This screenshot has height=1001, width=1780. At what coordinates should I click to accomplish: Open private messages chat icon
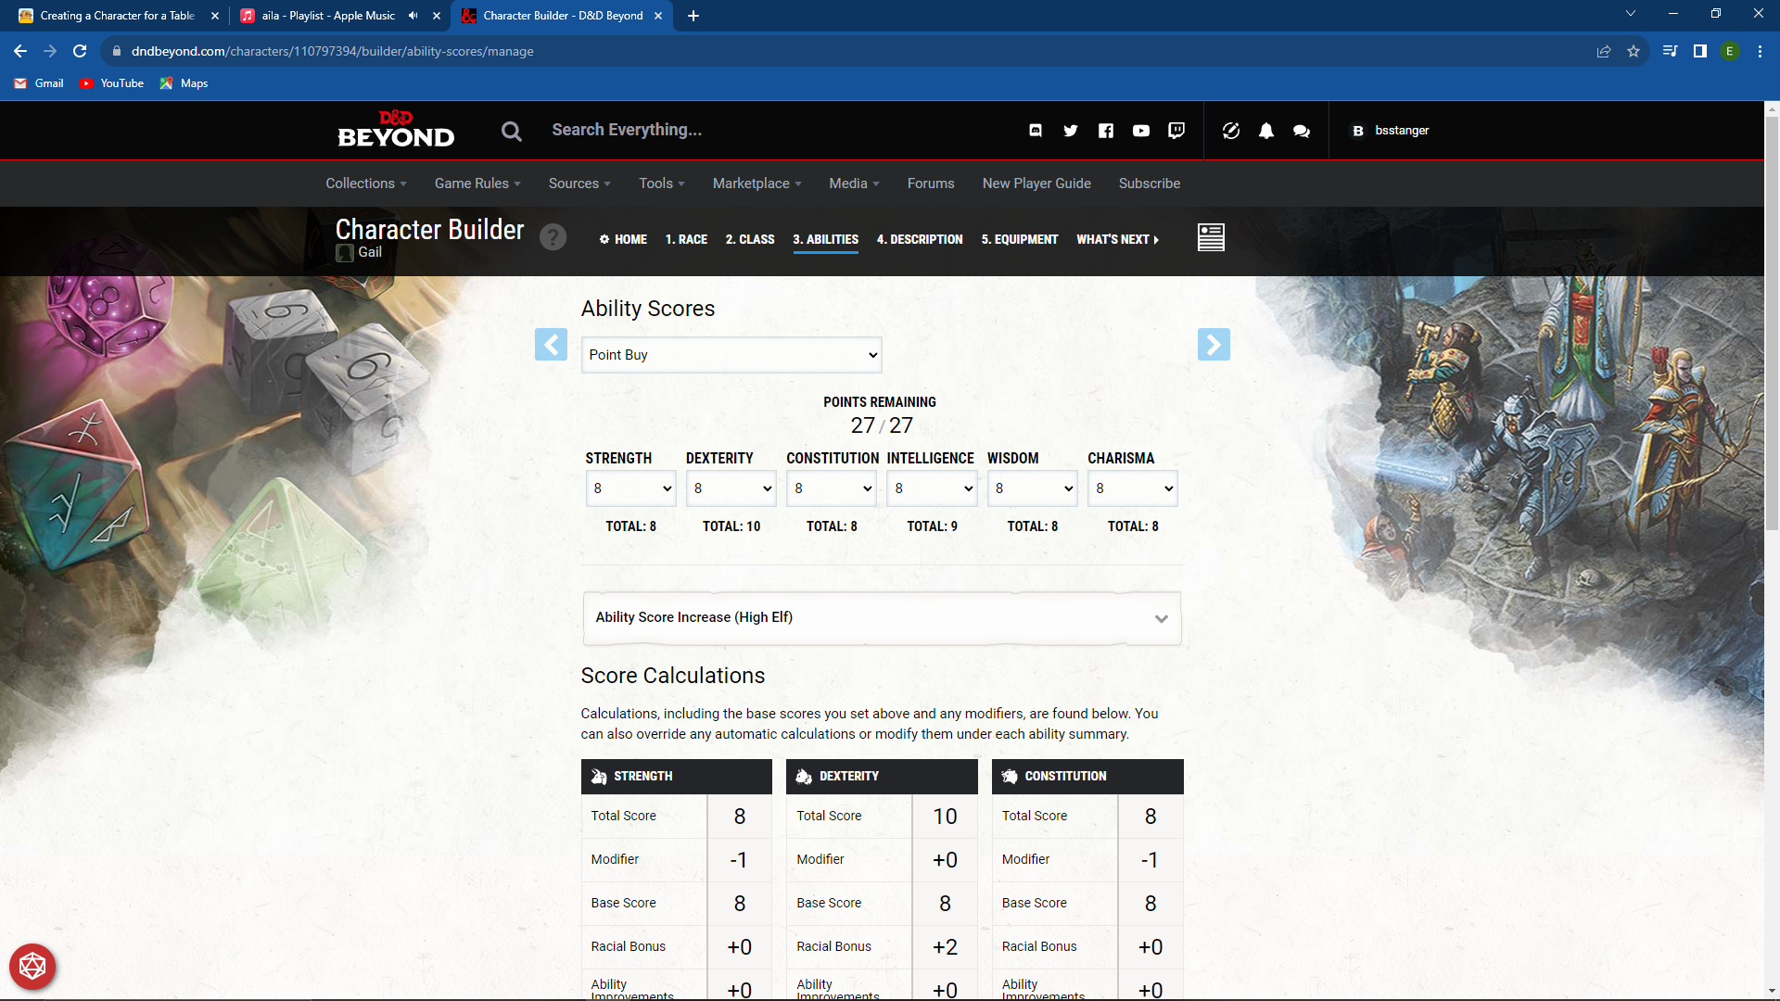click(1301, 131)
